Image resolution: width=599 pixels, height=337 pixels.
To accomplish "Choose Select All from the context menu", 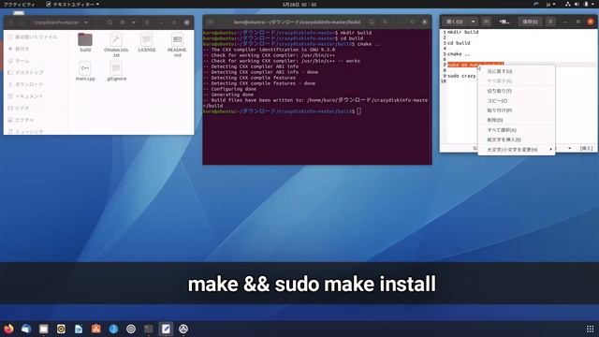I will [517, 130].
